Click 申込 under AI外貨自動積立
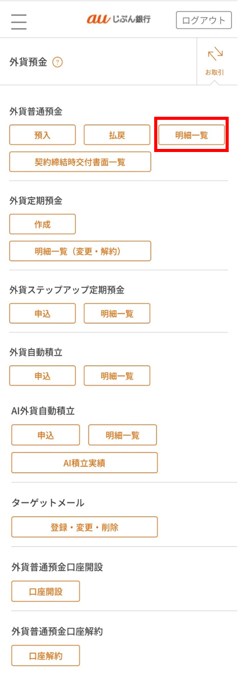This screenshot has height=675, width=238. click(46, 435)
